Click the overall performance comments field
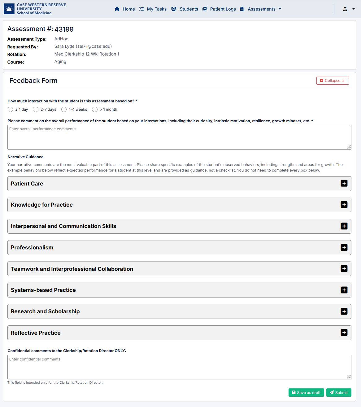The width and height of the screenshot is (361, 407). point(179,137)
